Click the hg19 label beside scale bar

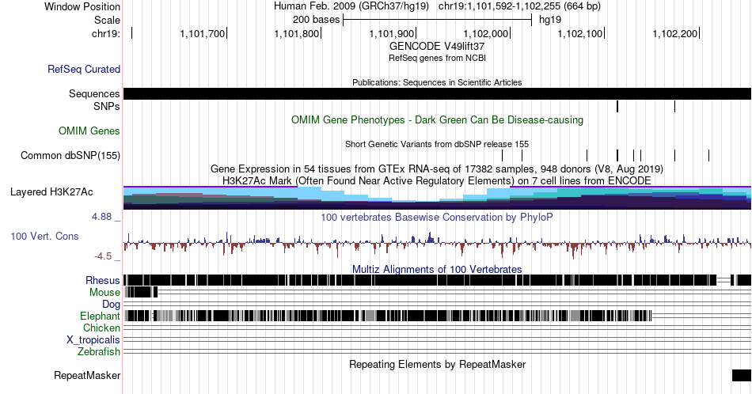tap(550, 20)
